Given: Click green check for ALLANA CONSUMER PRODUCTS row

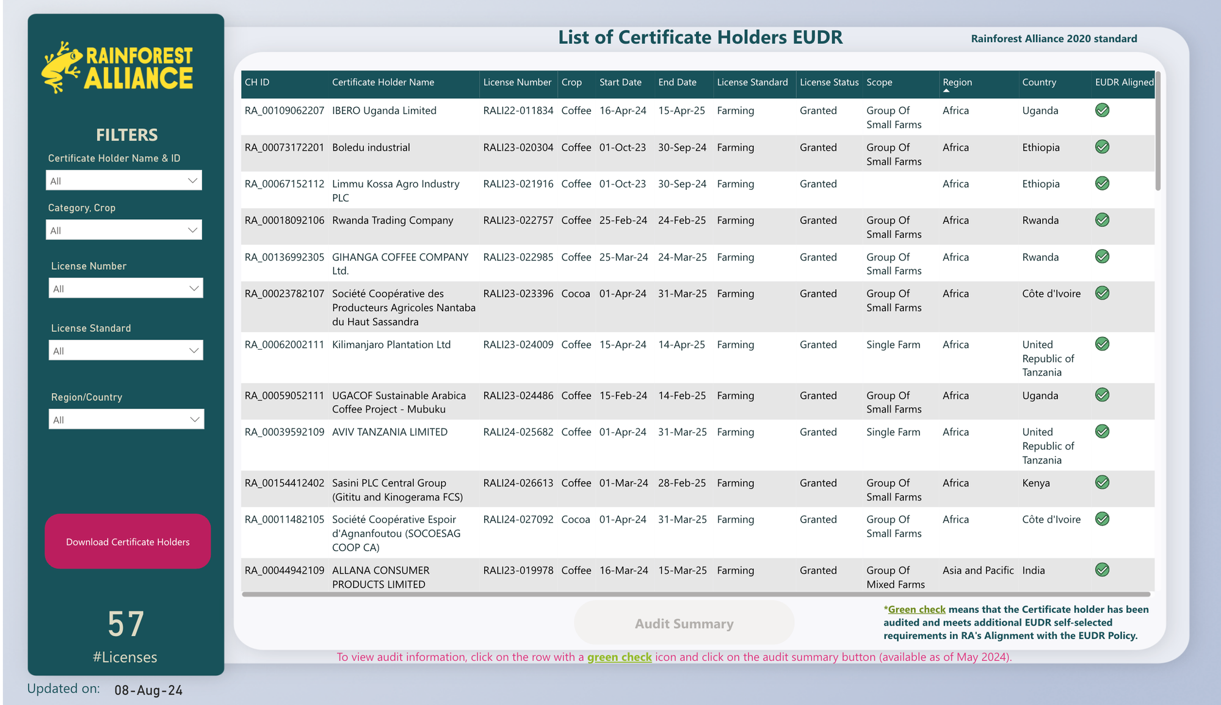Looking at the screenshot, I should point(1102,570).
